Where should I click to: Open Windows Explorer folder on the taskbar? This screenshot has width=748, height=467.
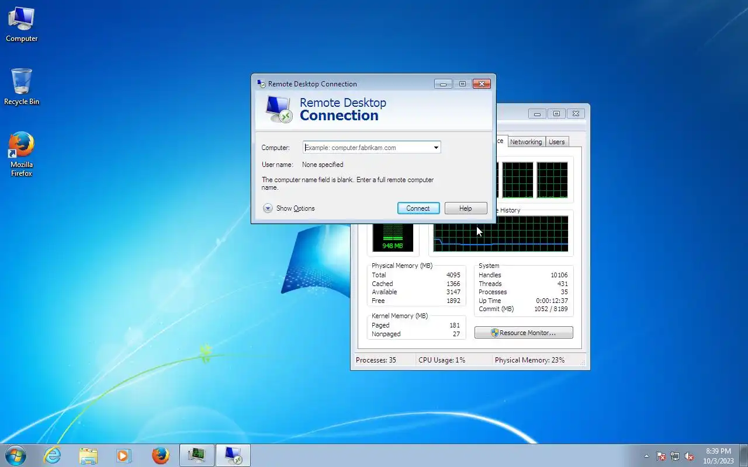click(88, 455)
